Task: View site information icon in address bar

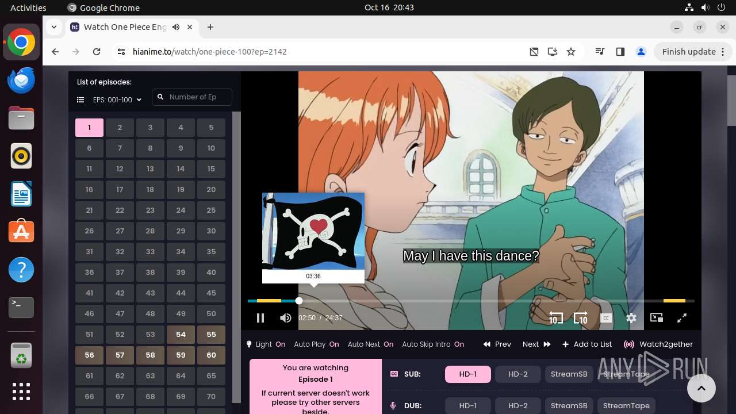Action: pos(121,52)
